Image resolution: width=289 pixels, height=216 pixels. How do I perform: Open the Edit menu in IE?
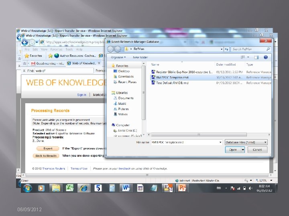click(35, 50)
